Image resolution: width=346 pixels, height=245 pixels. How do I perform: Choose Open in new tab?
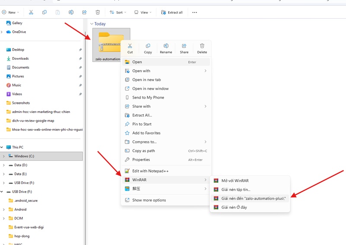coord(166,80)
